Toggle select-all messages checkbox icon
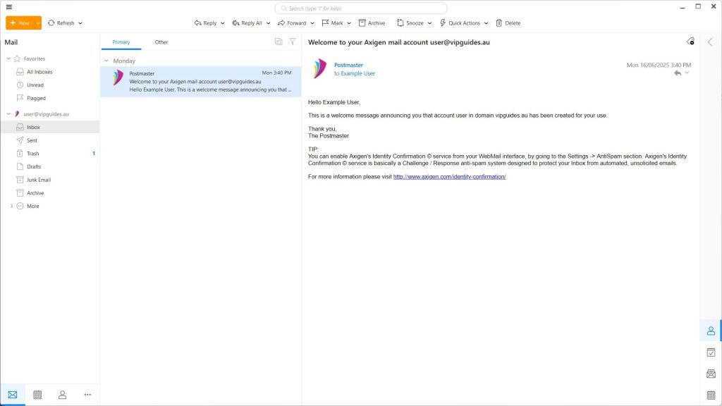 coord(279,42)
